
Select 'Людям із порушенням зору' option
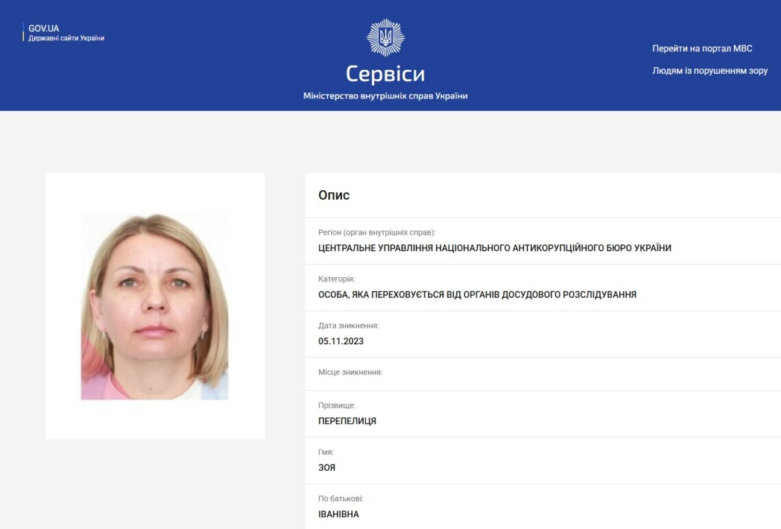point(710,70)
